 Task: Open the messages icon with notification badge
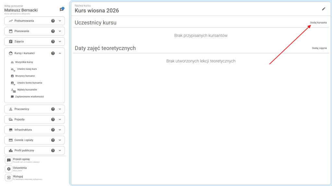(61, 10)
